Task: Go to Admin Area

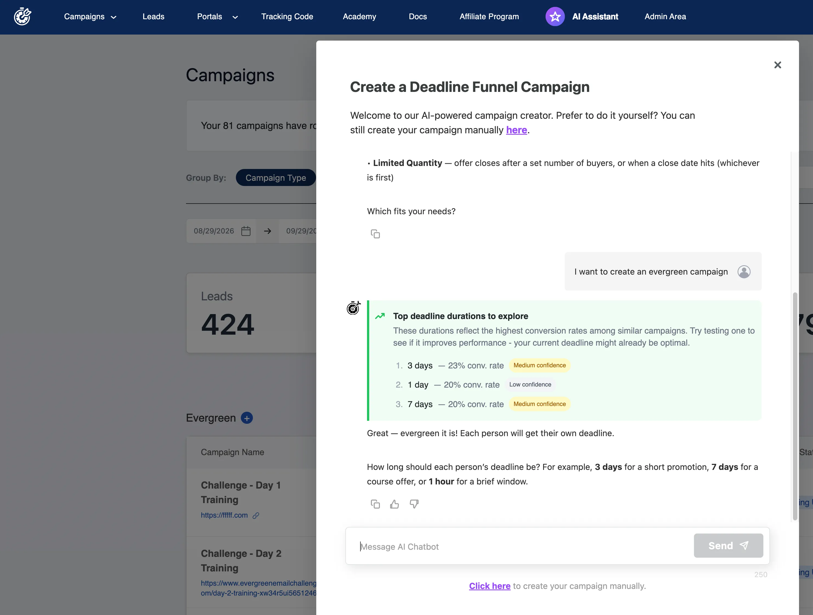Action: pyautogui.click(x=665, y=16)
